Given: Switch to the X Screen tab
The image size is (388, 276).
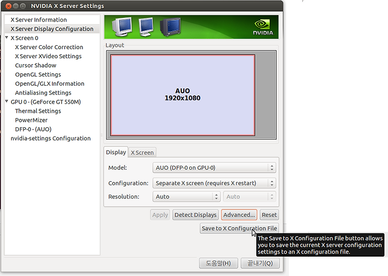Looking at the screenshot, I should click(142, 153).
